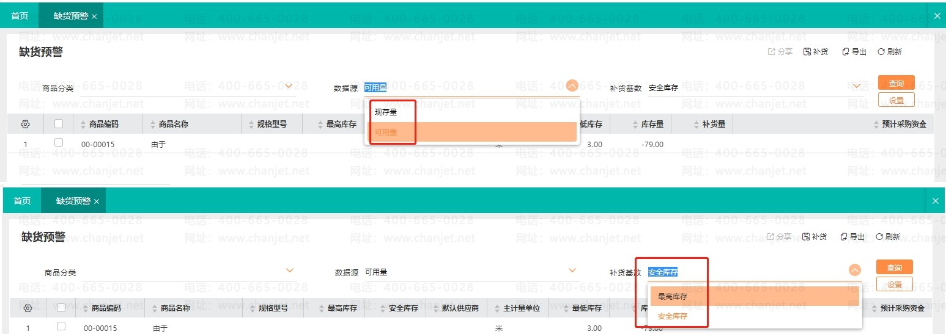This screenshot has width=946, height=334.
Task: Choose highlighted 可用量 option in list
Action: [473, 132]
